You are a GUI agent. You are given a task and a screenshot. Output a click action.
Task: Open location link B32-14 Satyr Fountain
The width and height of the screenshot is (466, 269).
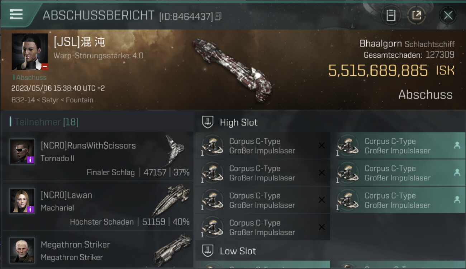pos(52,100)
